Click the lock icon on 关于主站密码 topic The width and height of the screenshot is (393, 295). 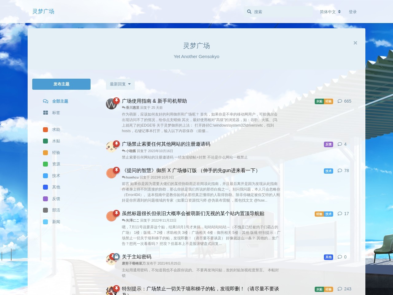pyautogui.click(x=117, y=256)
